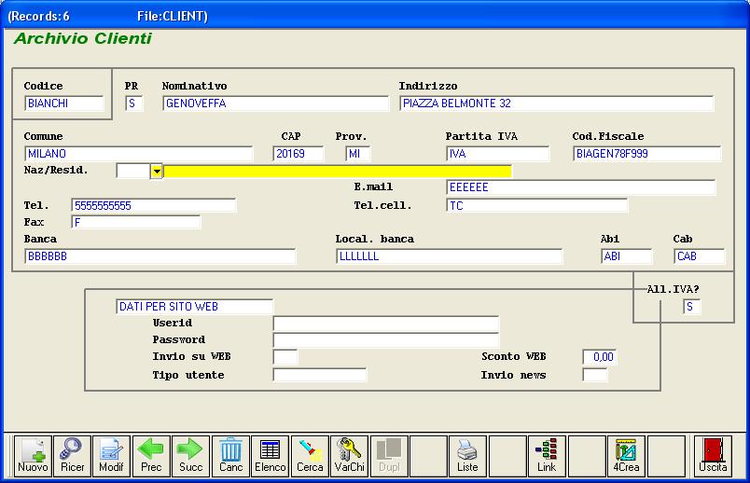
Task: Click the Password input field
Action: [x=386, y=340]
